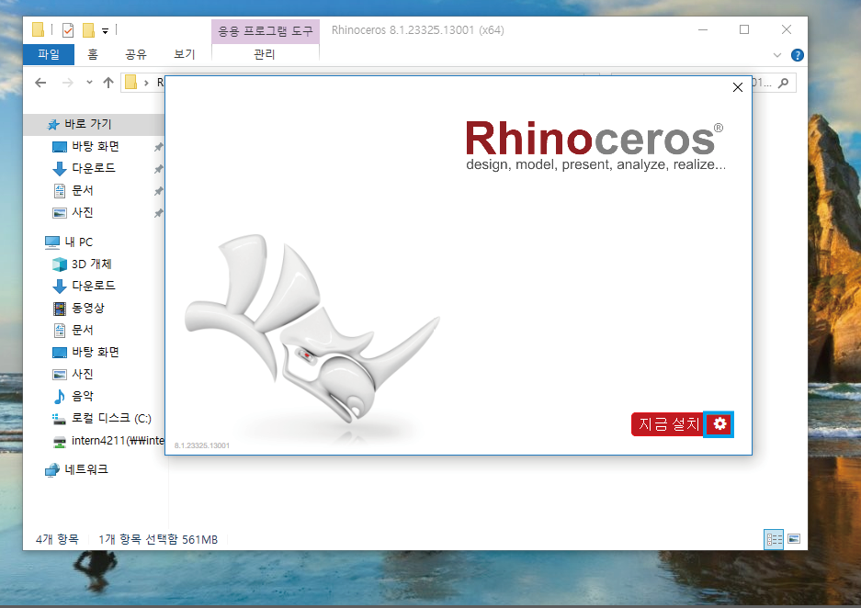Click pin icon beside pinned 사진

coord(158,213)
